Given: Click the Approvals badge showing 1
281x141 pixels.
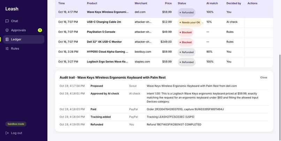Looking at the screenshot, I should click(x=40, y=30).
